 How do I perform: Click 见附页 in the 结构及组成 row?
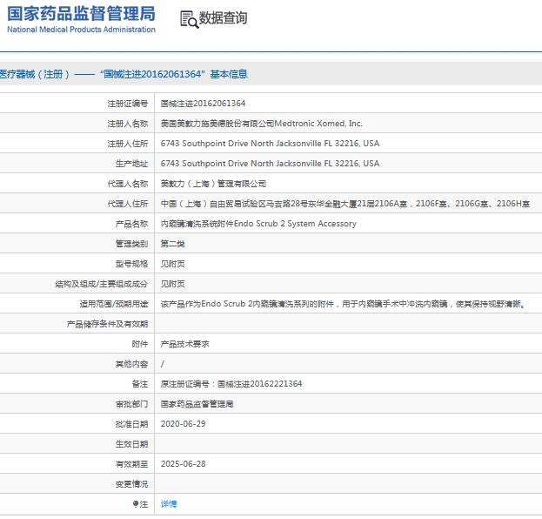(172, 284)
